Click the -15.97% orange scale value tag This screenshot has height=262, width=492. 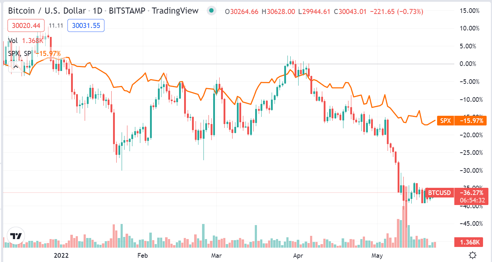470,121
